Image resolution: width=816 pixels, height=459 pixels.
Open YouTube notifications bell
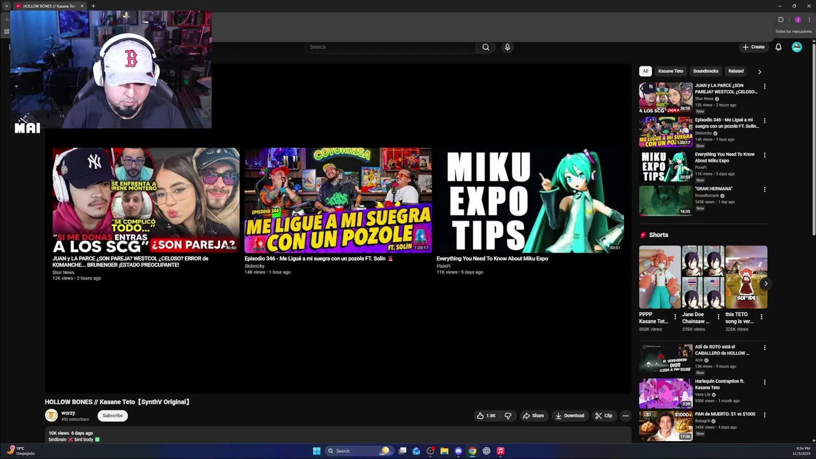point(778,47)
